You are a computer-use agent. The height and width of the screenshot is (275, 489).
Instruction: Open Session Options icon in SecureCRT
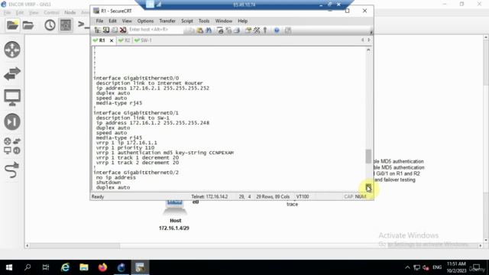(x=248, y=30)
